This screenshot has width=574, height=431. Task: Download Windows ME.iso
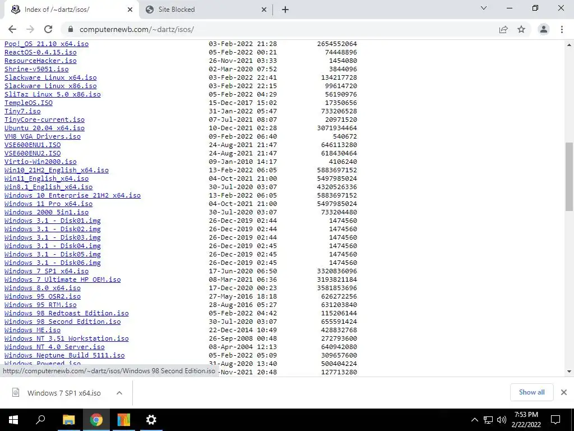coord(32,330)
